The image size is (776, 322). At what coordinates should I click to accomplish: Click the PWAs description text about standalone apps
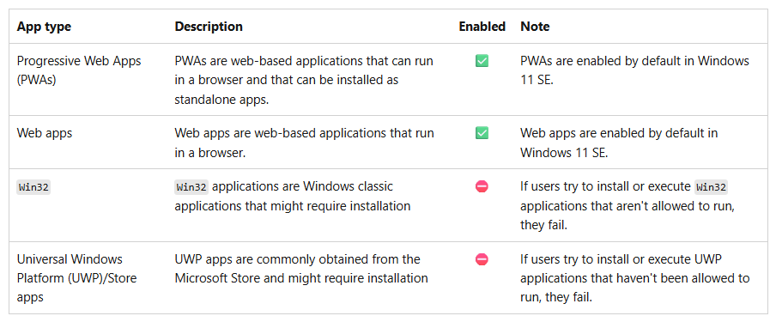[305, 80]
